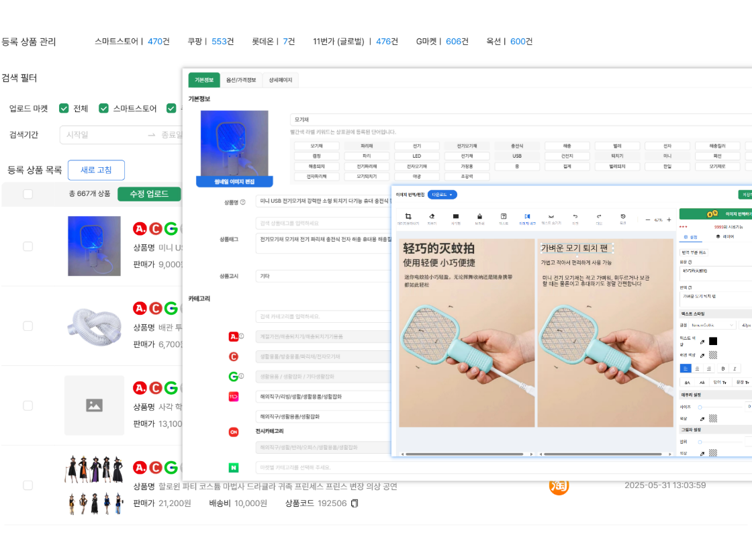752x537 pixels.
Task: Check the select-all checkbox in list header
Action: click(x=28, y=194)
